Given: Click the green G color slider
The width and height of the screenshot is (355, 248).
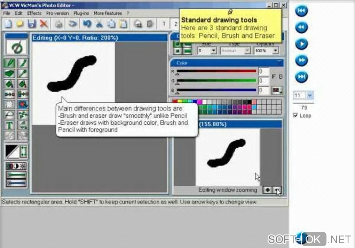Looking at the screenshot, I should tap(216, 80).
